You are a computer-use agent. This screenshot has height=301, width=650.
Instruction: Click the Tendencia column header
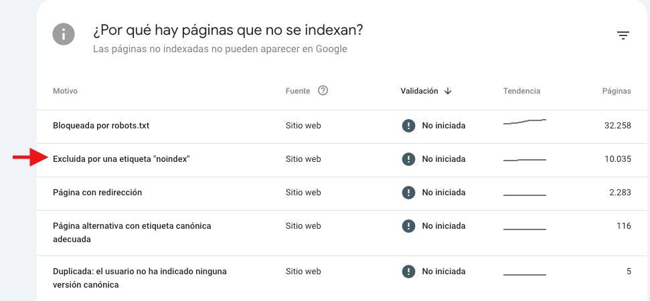[x=521, y=91]
